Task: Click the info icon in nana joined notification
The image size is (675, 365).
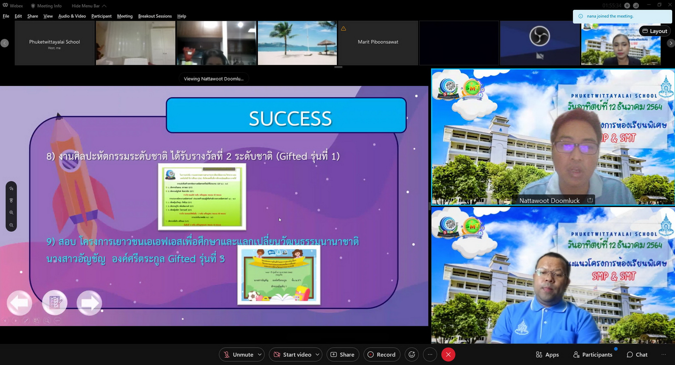Action: (x=580, y=16)
